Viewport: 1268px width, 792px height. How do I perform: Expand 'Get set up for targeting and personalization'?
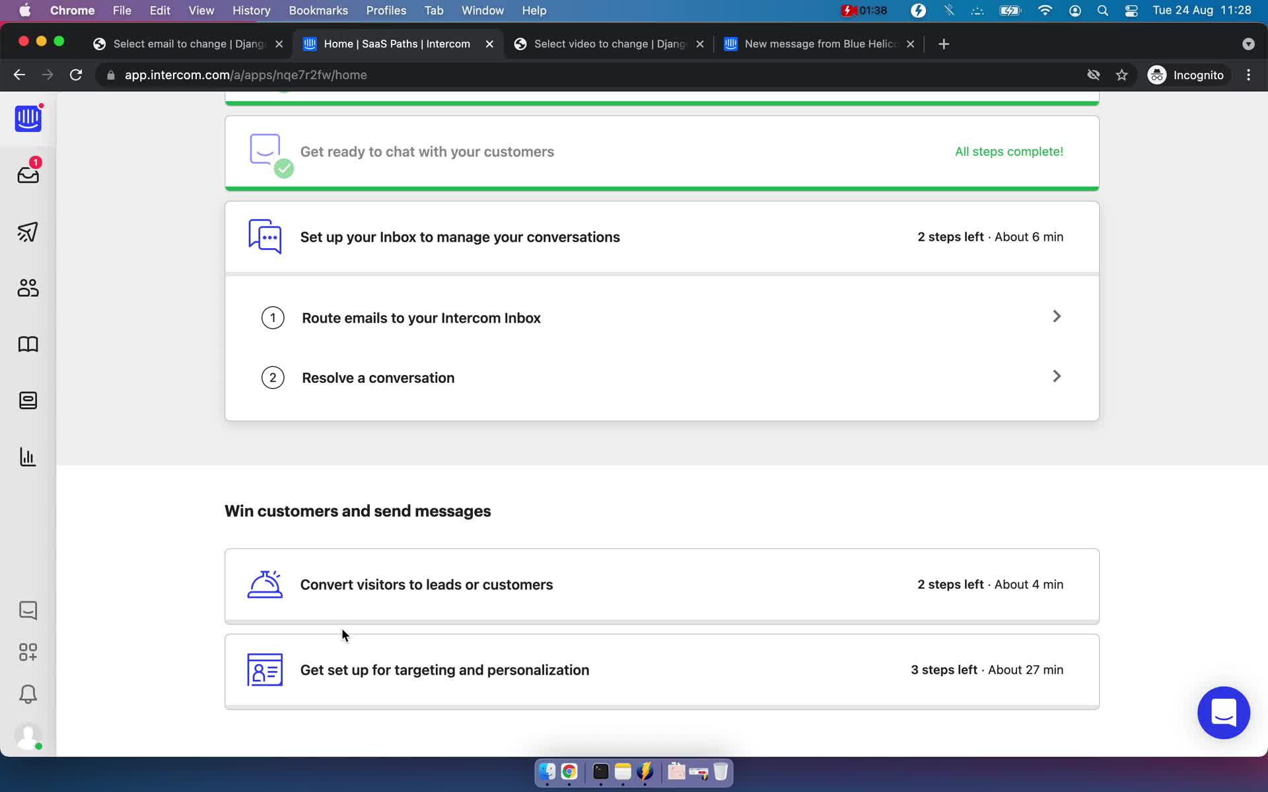pos(663,670)
